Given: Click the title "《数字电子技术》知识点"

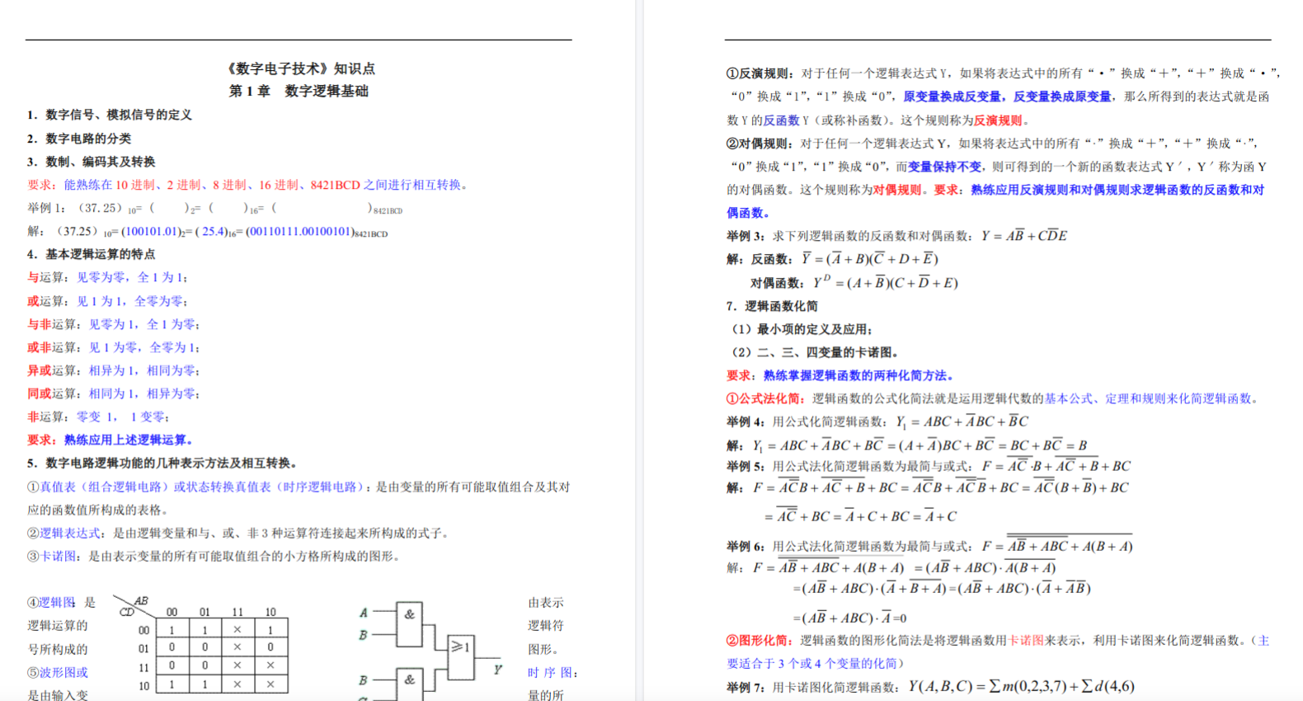Looking at the screenshot, I should pyautogui.click(x=299, y=68).
